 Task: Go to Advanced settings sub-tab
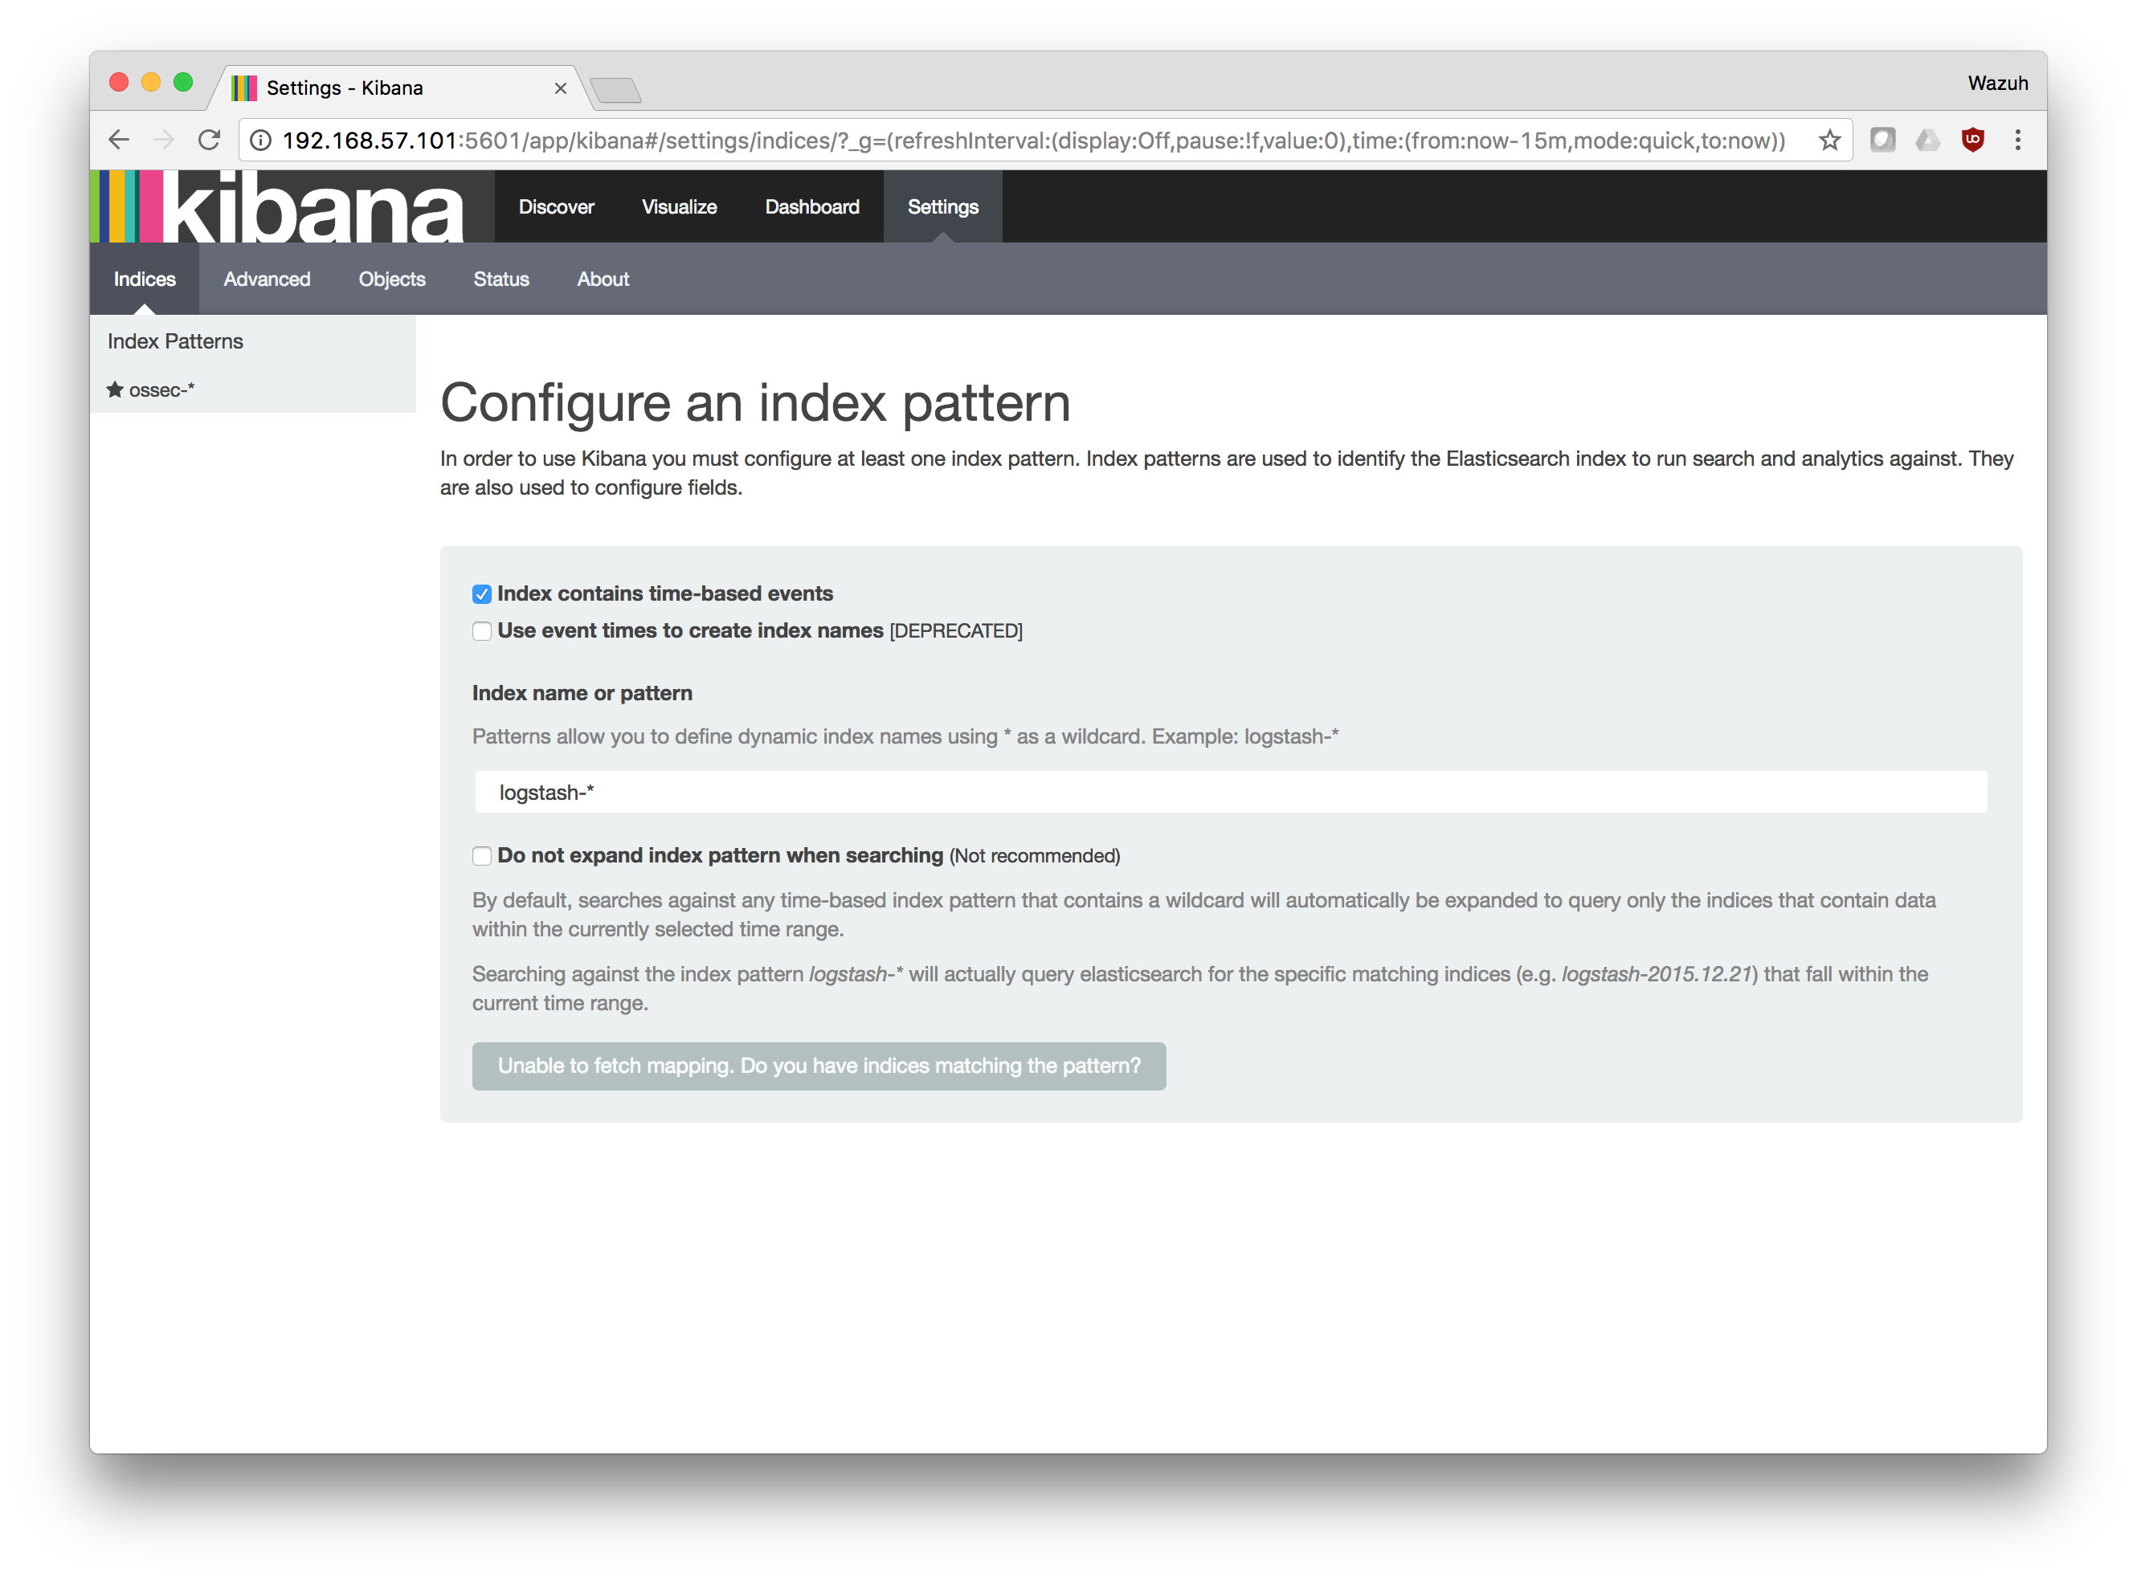(x=268, y=279)
